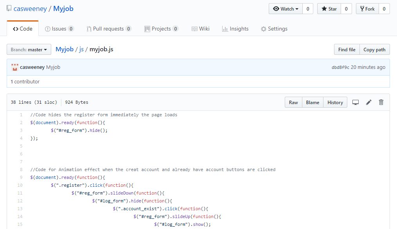The width and height of the screenshot is (397, 229).
Task: Click the repository book icon
Action: [x=9, y=9]
